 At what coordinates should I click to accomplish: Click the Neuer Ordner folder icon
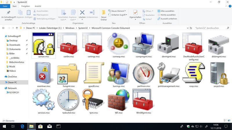coord(104,12)
